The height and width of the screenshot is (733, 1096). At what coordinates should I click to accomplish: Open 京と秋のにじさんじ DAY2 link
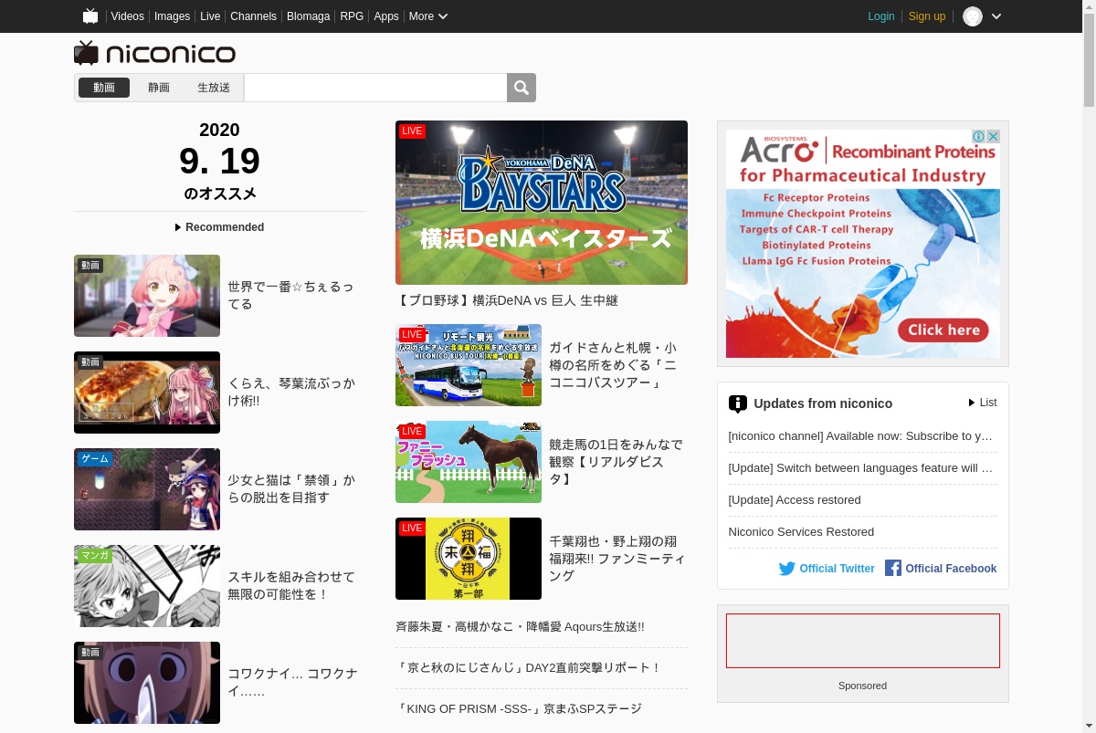coord(529,668)
